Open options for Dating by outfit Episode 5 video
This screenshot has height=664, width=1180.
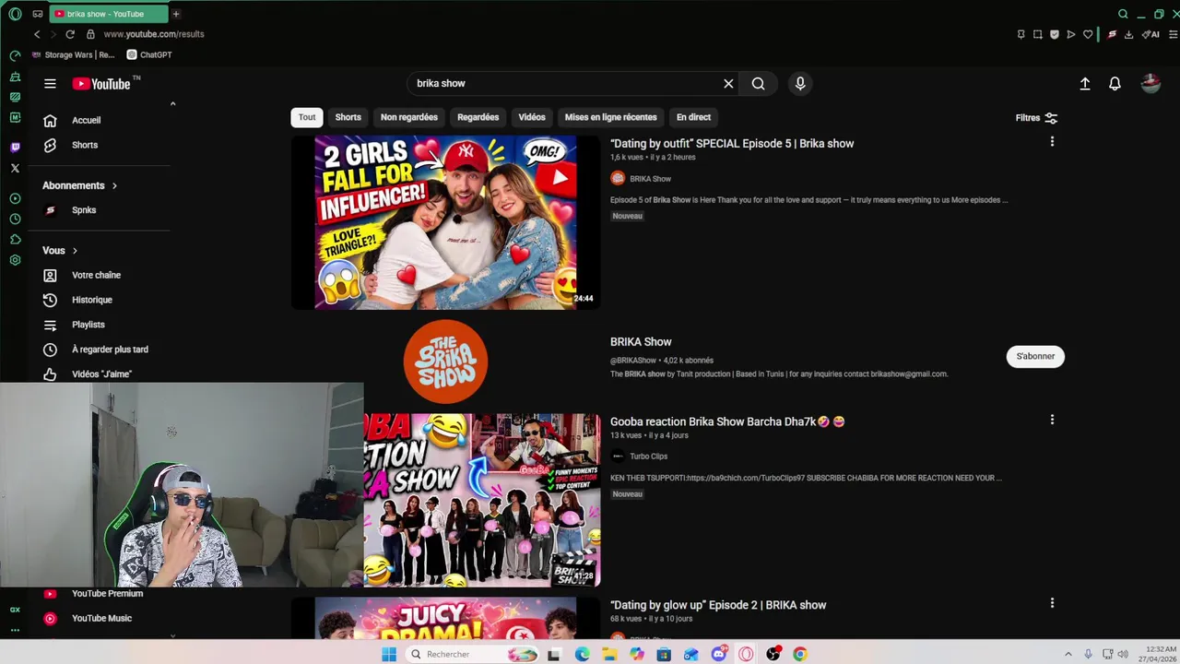[x=1052, y=142]
